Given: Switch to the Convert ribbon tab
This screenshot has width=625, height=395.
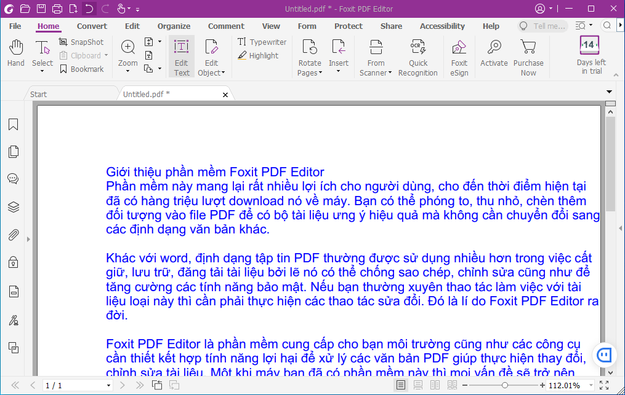Looking at the screenshot, I should (x=92, y=26).
